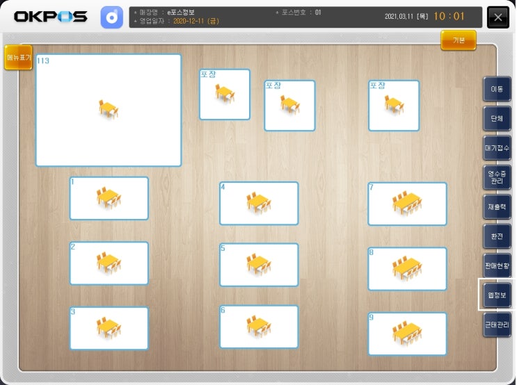Open table 113
This screenshot has height=385, width=517.
(109, 110)
